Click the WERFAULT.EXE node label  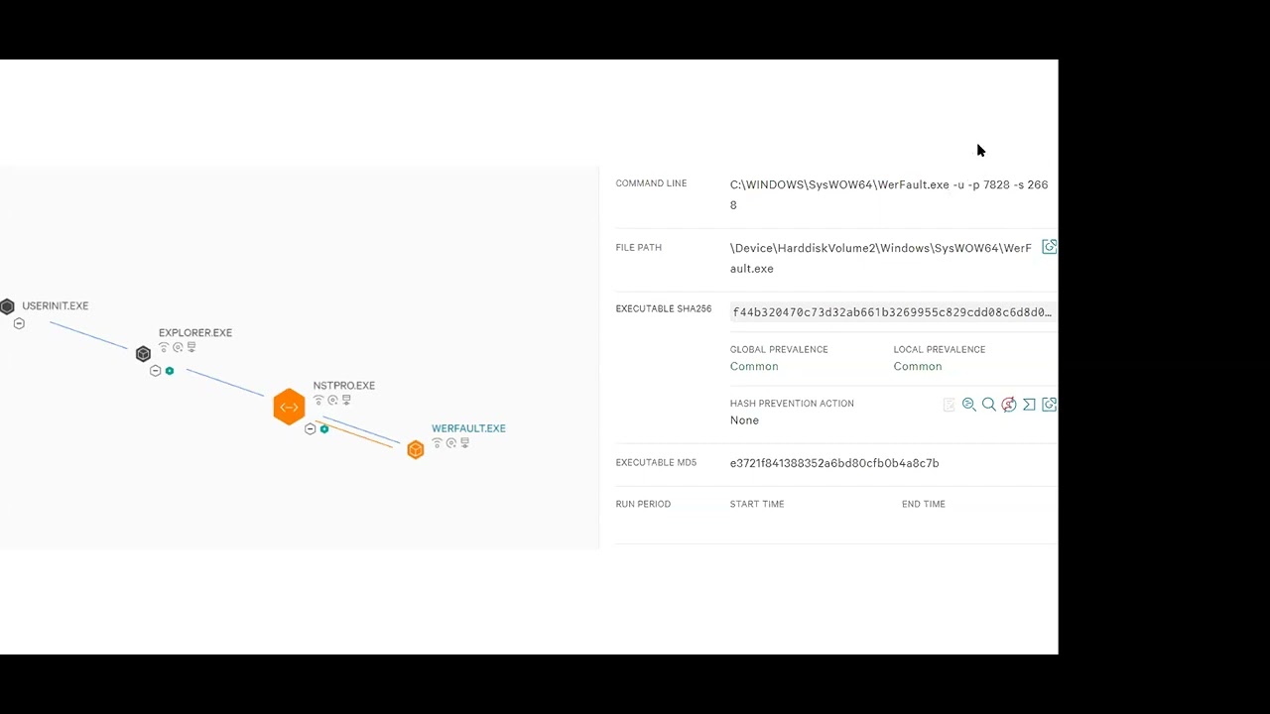coord(468,428)
